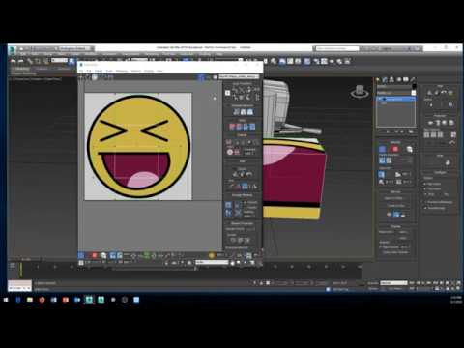
Task: Open Tools menu in Edit UVWs window
Action: pyautogui.click(x=109, y=71)
